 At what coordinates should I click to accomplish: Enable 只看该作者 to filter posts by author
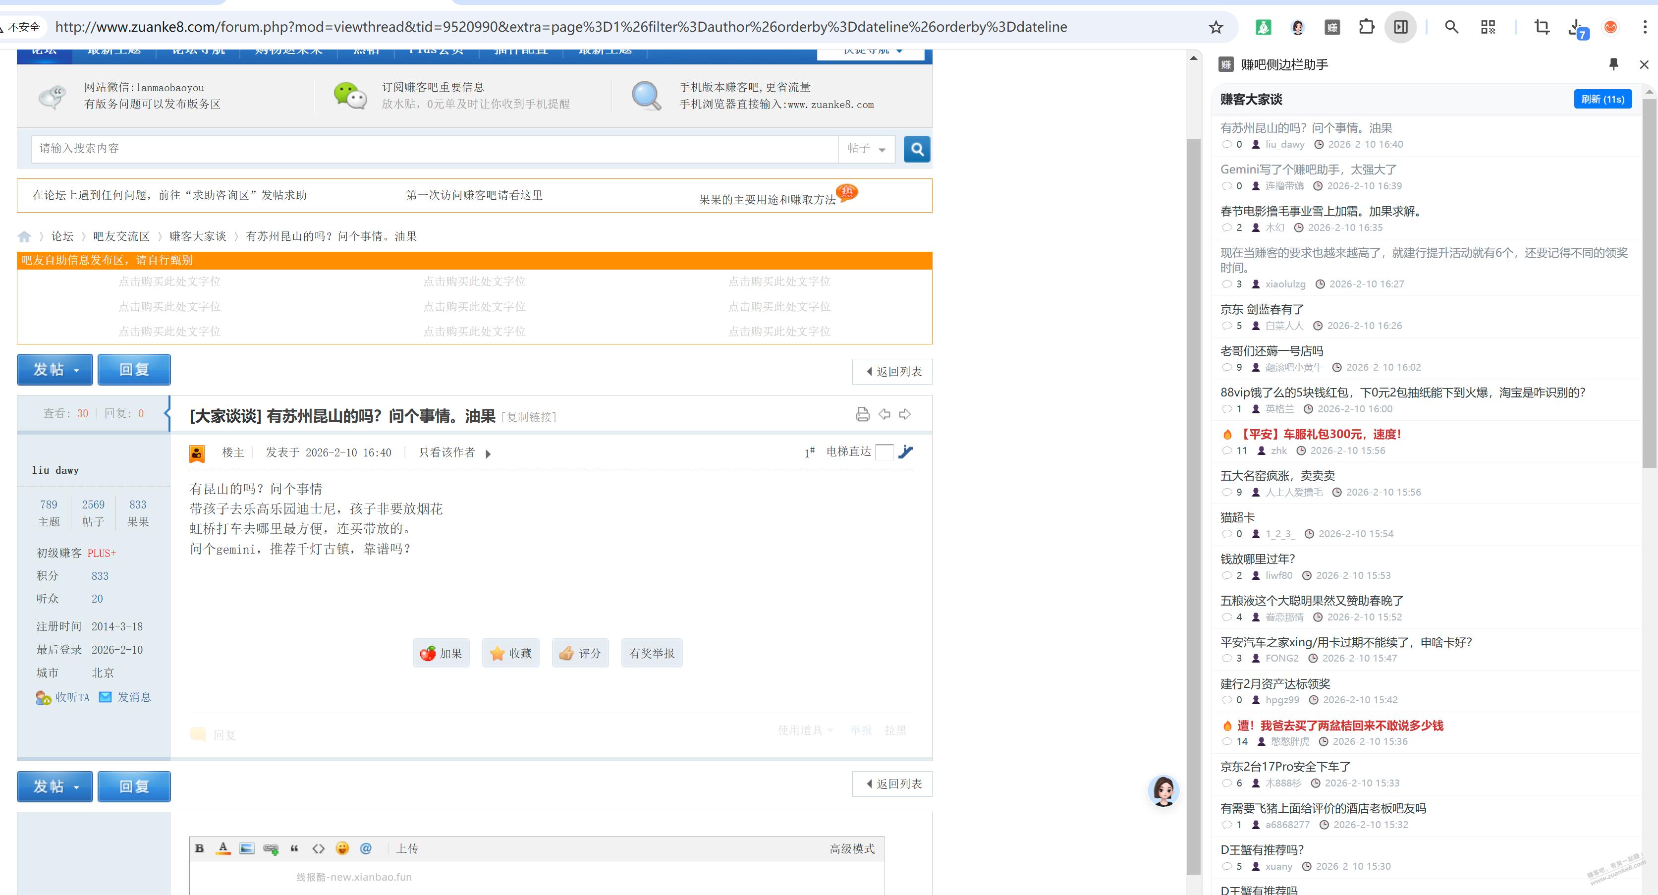tap(445, 452)
